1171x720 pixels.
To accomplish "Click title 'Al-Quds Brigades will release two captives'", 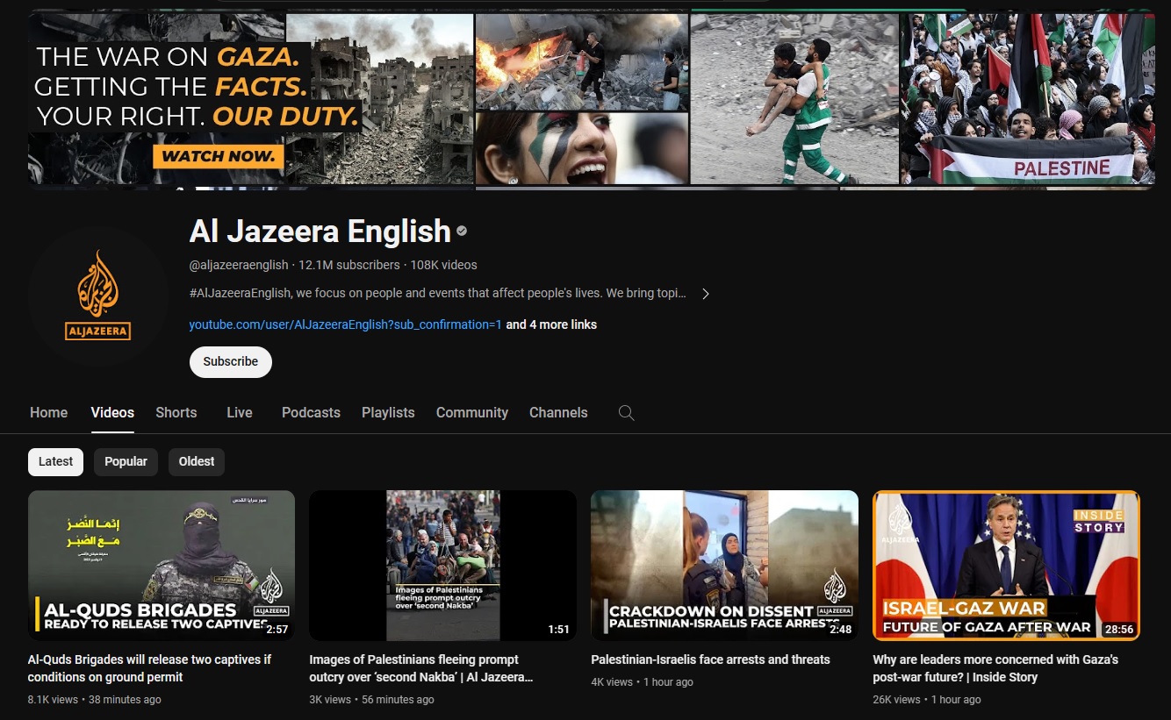I will tap(149, 668).
